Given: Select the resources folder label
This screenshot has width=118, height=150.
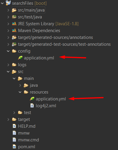Looking at the screenshot, I should (39, 92).
